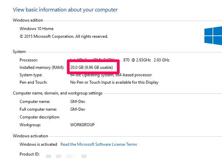Click the '20.0 GB (9.96 GB usable)' value
The image size is (222, 165).
point(92,67)
